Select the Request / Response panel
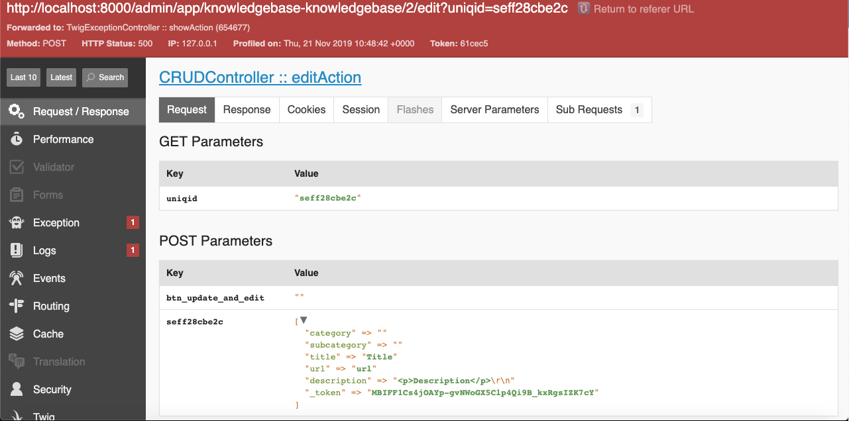849x421 pixels. tap(73, 111)
